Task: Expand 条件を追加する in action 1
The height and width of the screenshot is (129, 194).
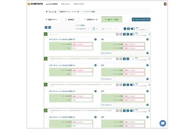Action: point(107,53)
